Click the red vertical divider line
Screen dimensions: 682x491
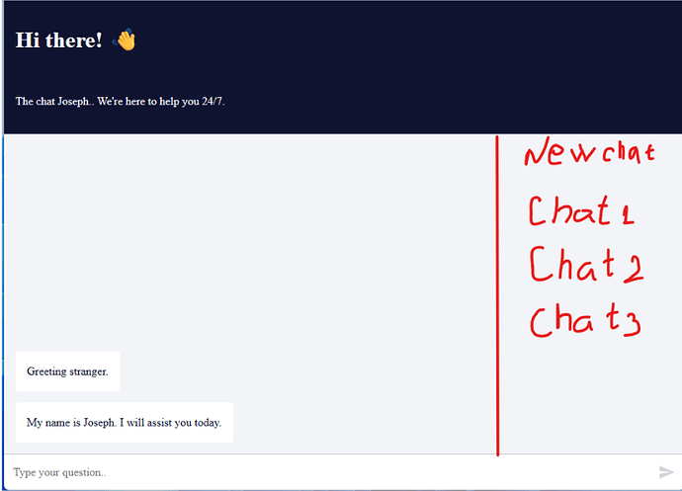[497, 295]
